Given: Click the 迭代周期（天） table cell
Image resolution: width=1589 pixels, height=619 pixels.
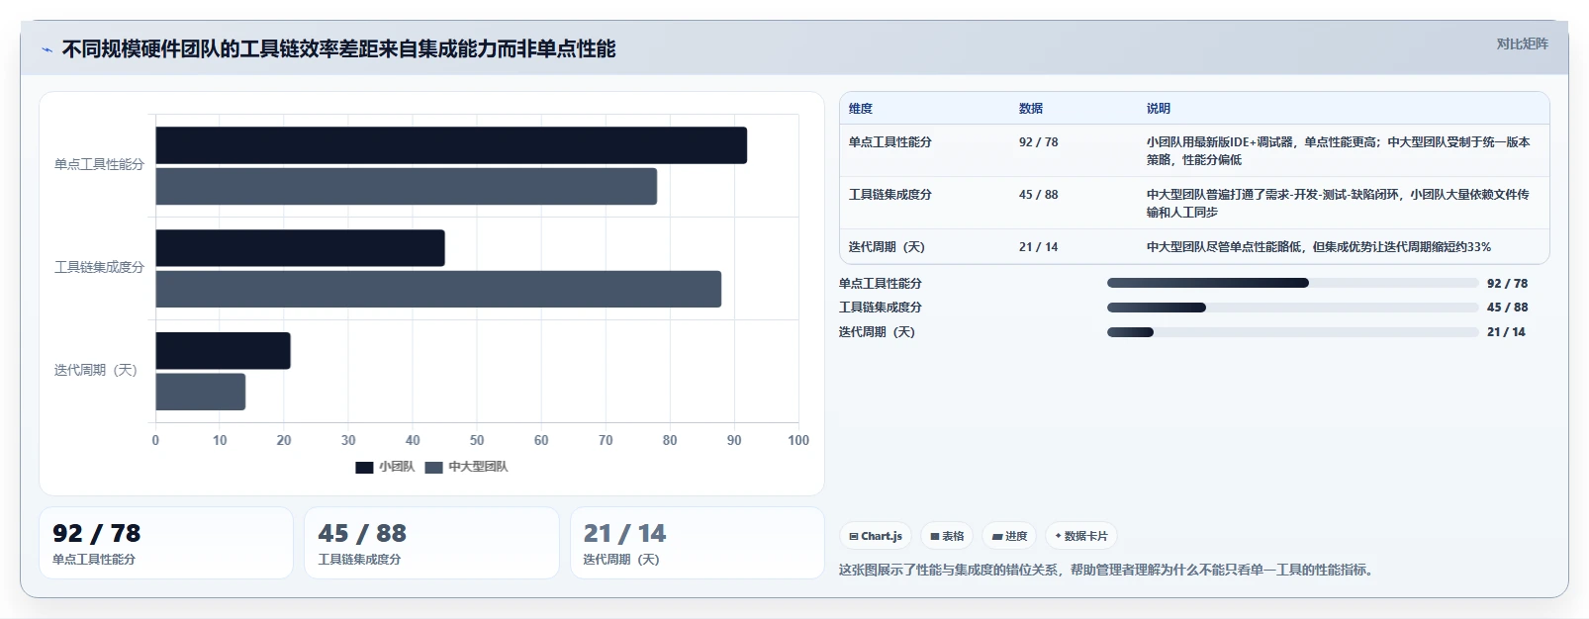Looking at the screenshot, I should (887, 247).
